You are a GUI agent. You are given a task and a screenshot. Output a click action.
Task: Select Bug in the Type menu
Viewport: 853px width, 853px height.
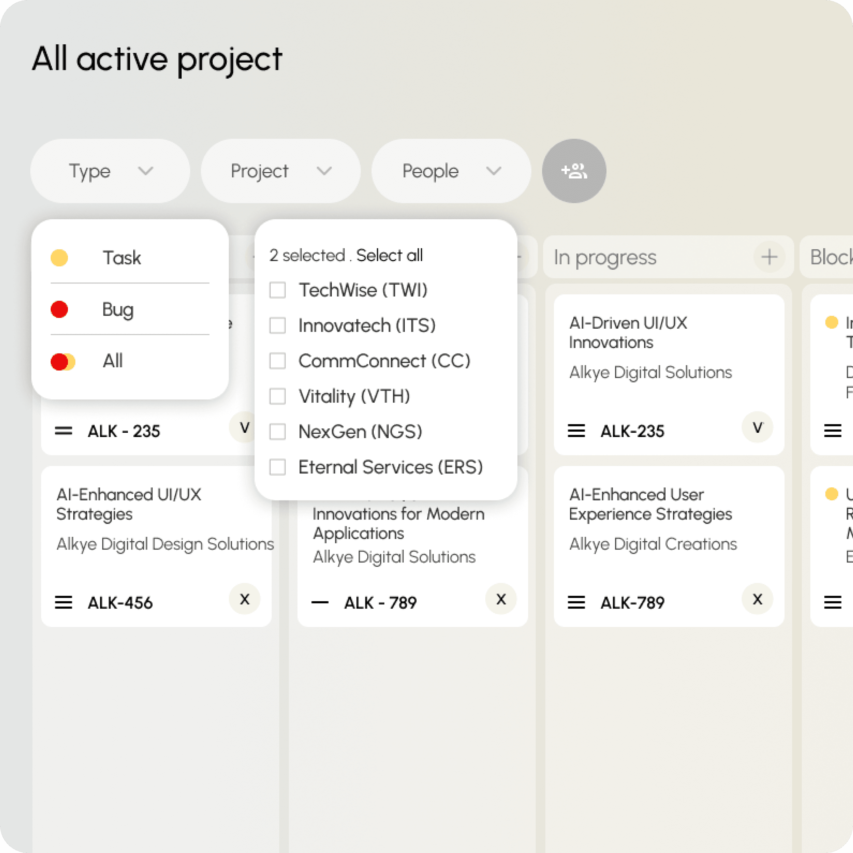130,310
